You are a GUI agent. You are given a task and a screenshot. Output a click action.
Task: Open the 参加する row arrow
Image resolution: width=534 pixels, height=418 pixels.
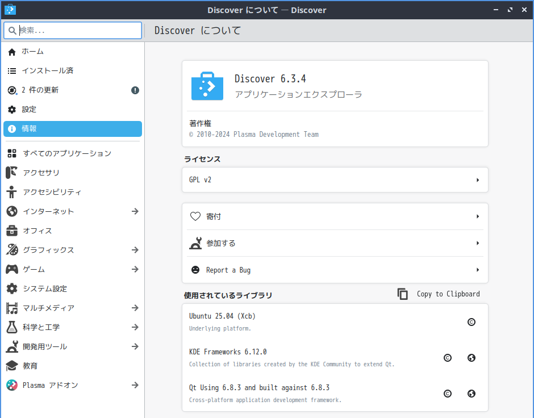point(478,244)
